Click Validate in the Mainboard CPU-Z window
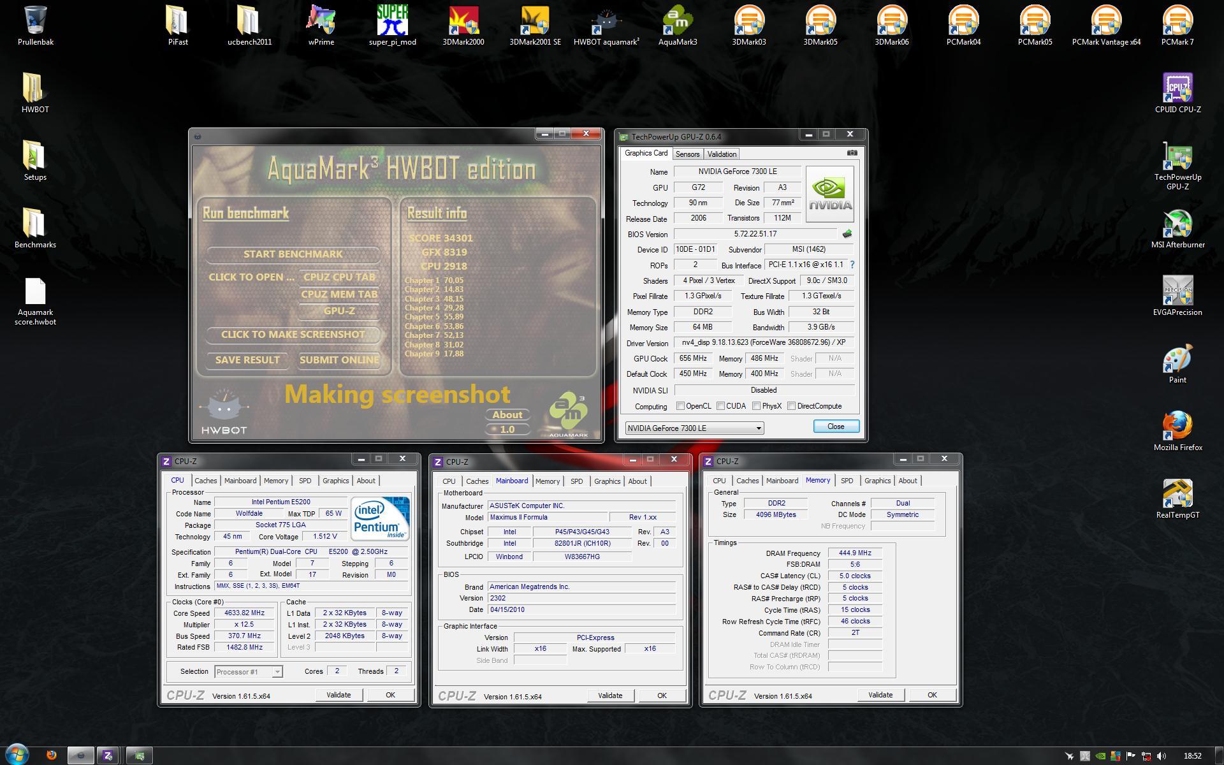This screenshot has height=765, width=1224. (610, 696)
